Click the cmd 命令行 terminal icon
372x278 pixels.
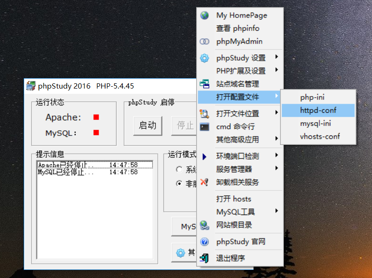204,127
